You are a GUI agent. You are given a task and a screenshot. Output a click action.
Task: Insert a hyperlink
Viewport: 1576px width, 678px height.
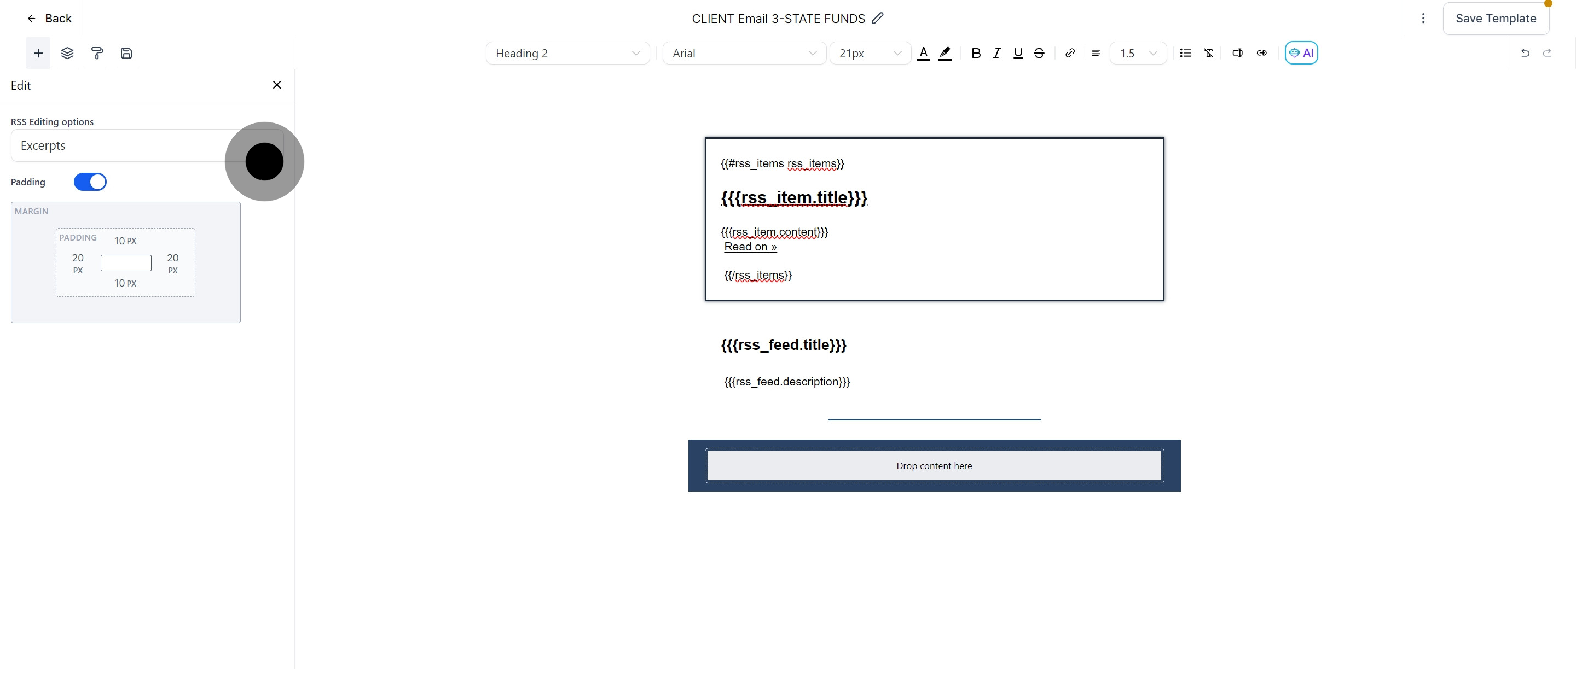coord(1069,53)
